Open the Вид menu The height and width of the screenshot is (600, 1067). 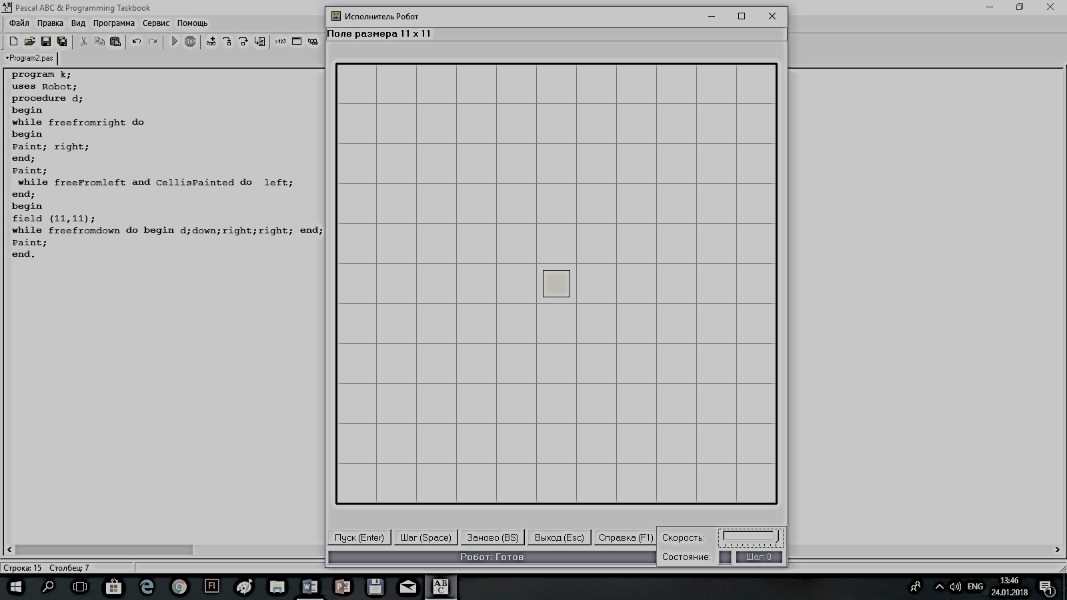(x=78, y=23)
